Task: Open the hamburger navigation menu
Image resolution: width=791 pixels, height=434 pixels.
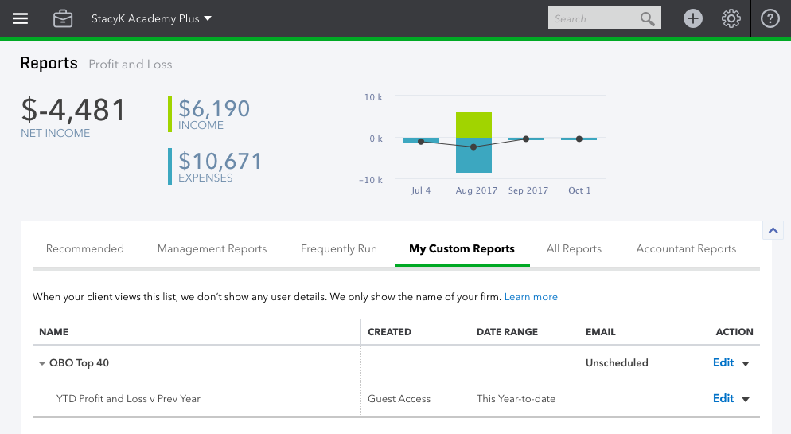Action: tap(20, 18)
